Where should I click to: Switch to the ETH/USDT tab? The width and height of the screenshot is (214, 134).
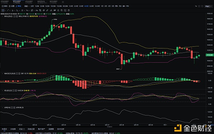[5, 2]
